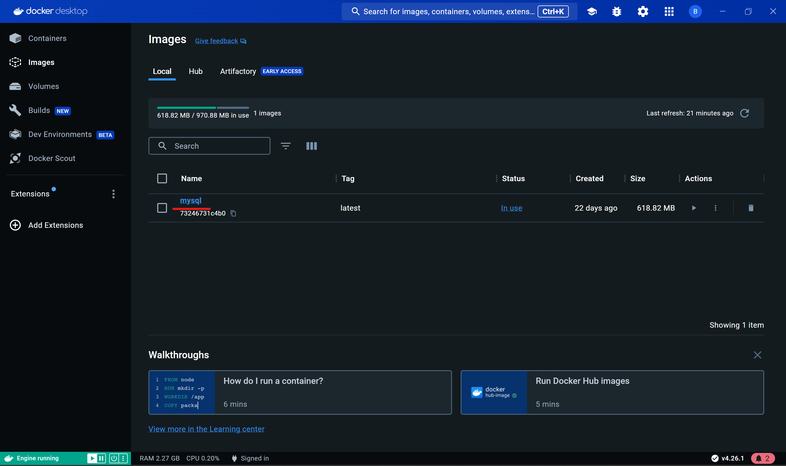Check the select-all images checkbox

click(x=162, y=179)
